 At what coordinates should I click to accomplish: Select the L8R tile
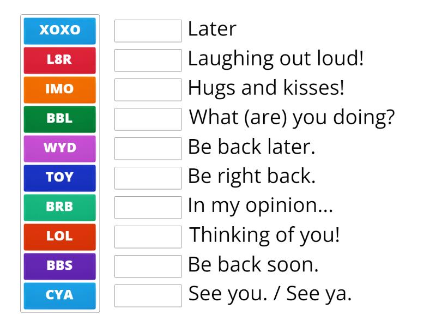(59, 60)
